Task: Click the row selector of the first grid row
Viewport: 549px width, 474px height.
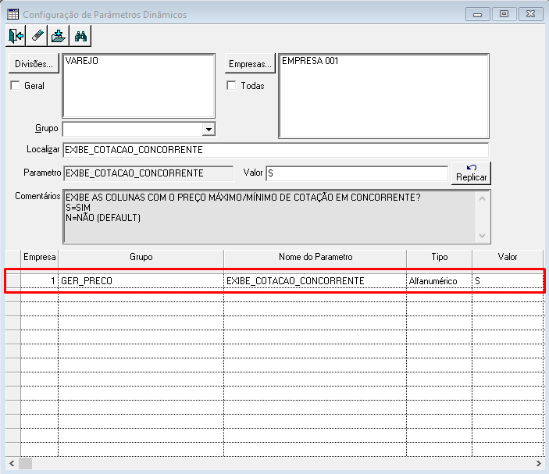Action: click(13, 281)
